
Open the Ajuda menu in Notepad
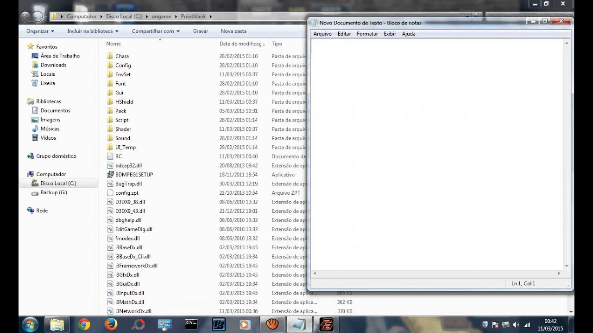point(409,34)
